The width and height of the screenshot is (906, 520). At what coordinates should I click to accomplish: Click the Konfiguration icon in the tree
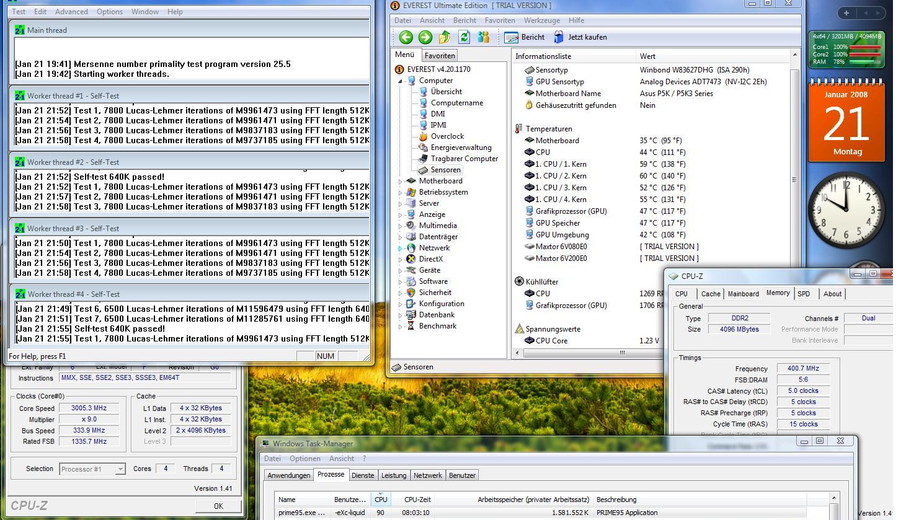(x=411, y=304)
